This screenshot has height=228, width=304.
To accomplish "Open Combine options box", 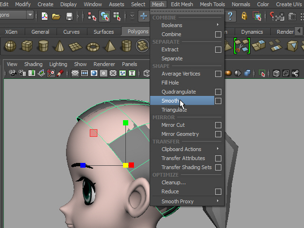I will pos(218,35).
